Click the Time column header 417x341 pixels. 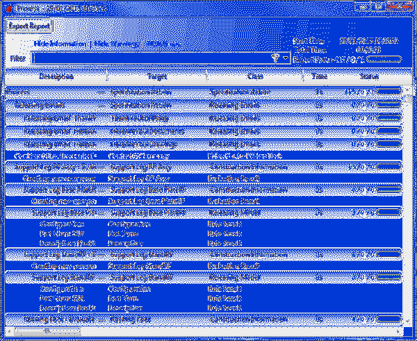320,76
